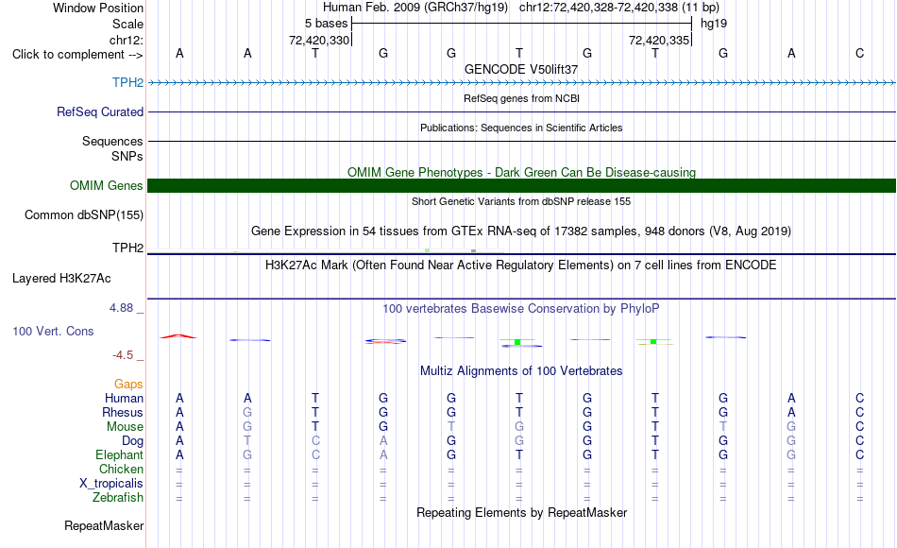Click the Sequences track label

[112, 141]
